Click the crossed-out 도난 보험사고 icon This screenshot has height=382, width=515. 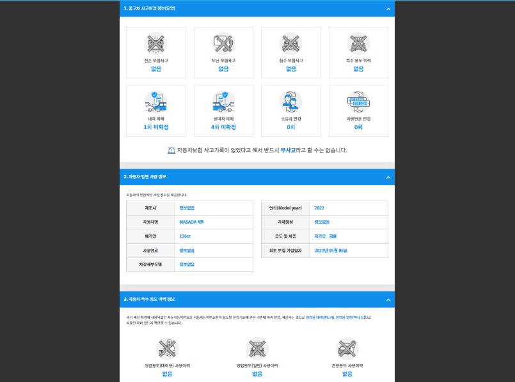point(223,43)
